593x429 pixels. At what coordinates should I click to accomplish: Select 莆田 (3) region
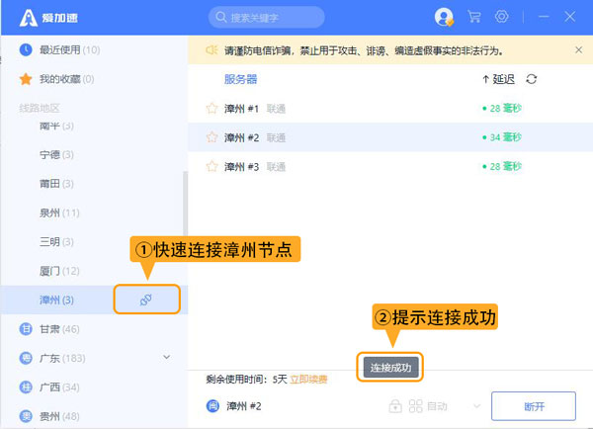pyautogui.click(x=56, y=184)
